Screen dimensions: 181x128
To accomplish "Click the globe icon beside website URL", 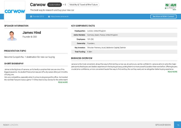I will tap(49, 16).
